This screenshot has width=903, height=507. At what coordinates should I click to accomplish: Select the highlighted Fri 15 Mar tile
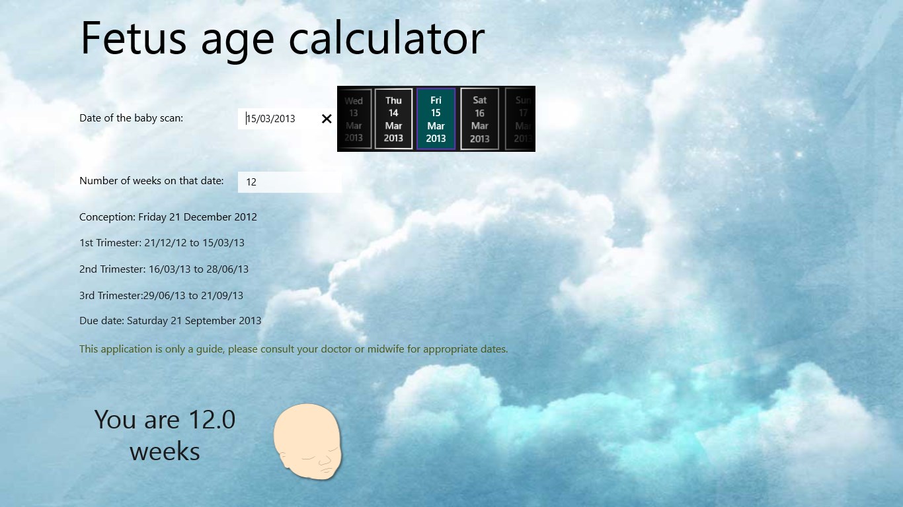tap(436, 119)
